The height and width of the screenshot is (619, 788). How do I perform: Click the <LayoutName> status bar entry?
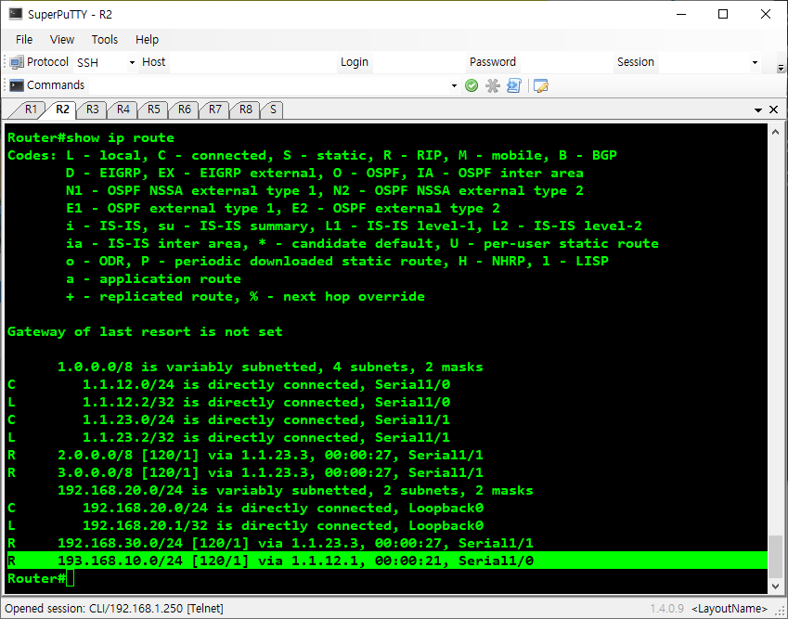[x=730, y=609]
